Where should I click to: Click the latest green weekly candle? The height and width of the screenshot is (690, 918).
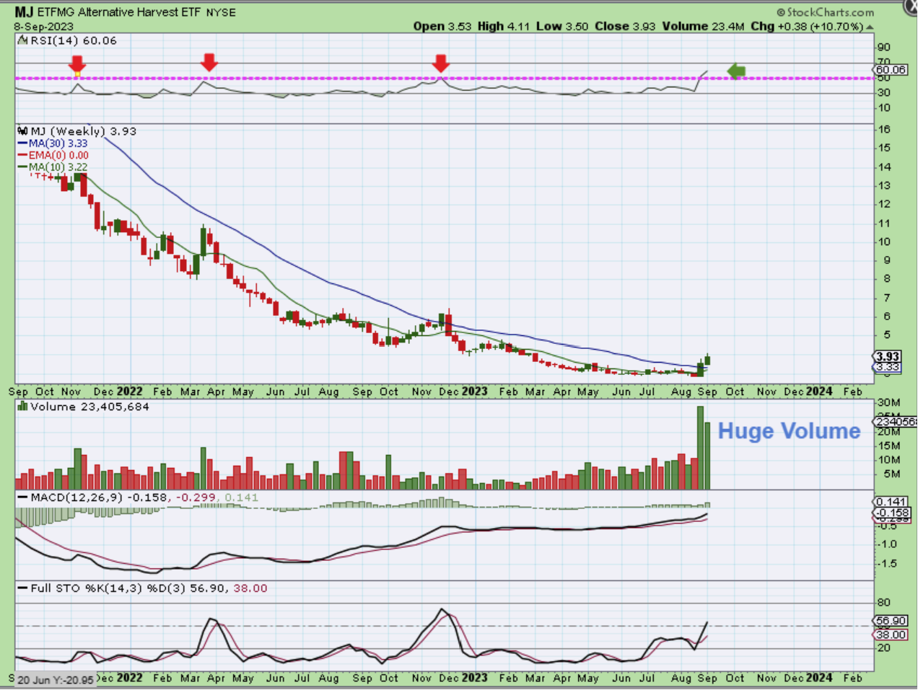[x=707, y=359]
